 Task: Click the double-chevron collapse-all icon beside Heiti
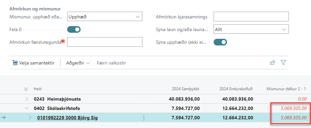coord(26,89)
